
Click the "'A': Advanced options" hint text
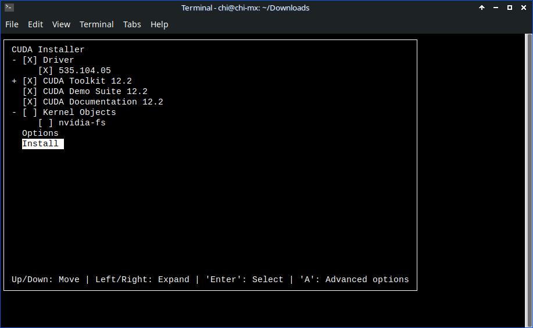354,279
